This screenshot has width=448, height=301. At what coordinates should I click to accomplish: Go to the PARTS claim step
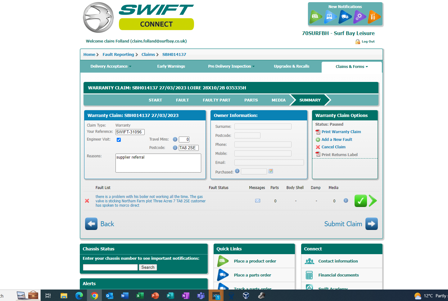pyautogui.click(x=251, y=100)
